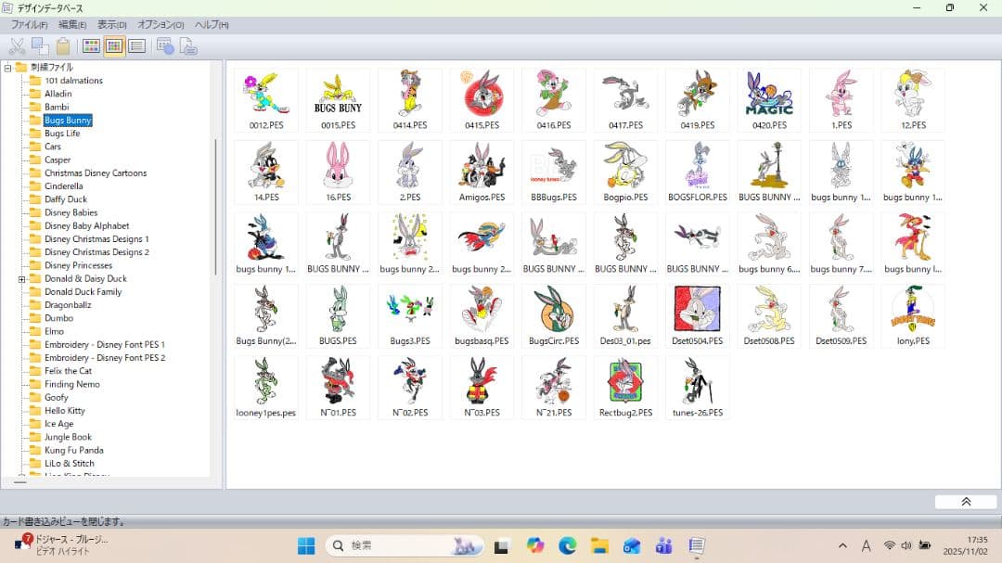
Task: Click the Copy toolbar icon
Action: (x=40, y=46)
